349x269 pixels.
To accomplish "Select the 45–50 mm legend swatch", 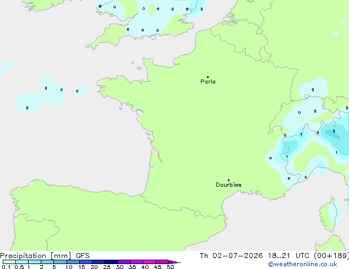I will tap(162, 262).
